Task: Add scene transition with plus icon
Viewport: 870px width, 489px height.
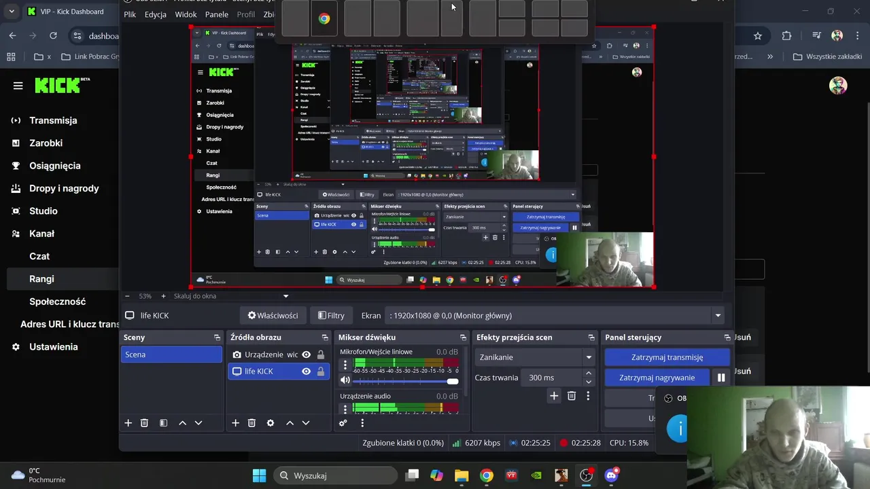Action: [554, 396]
